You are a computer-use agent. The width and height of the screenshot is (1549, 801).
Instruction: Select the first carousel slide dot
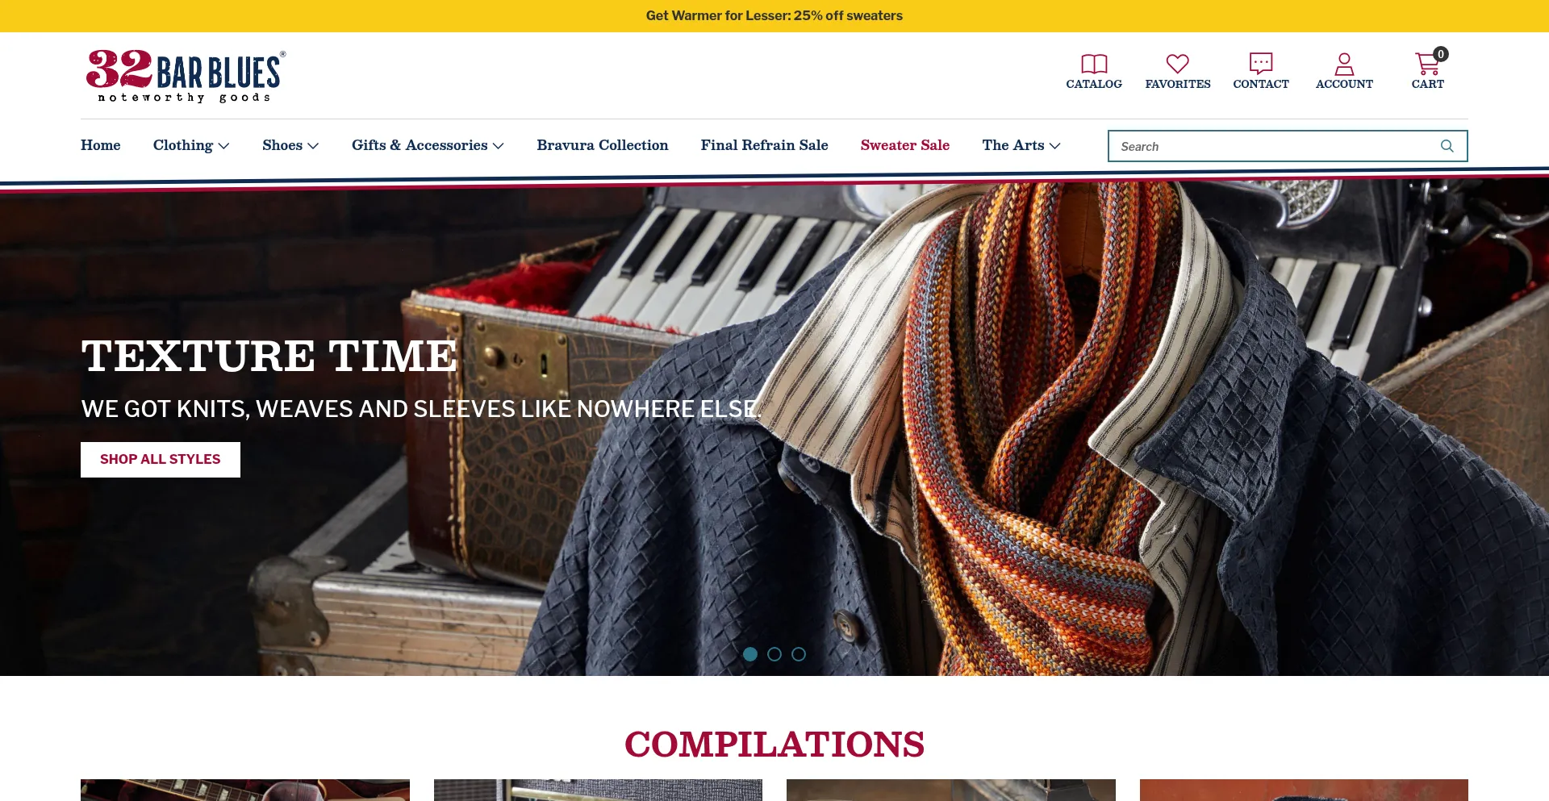pyautogui.click(x=750, y=654)
